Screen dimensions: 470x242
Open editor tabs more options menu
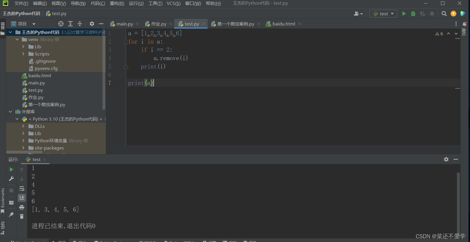pyautogui.click(x=456, y=24)
